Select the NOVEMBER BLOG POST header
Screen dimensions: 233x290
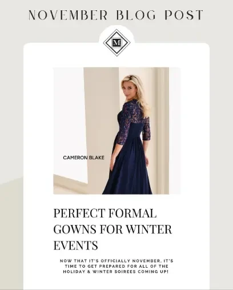(116, 15)
